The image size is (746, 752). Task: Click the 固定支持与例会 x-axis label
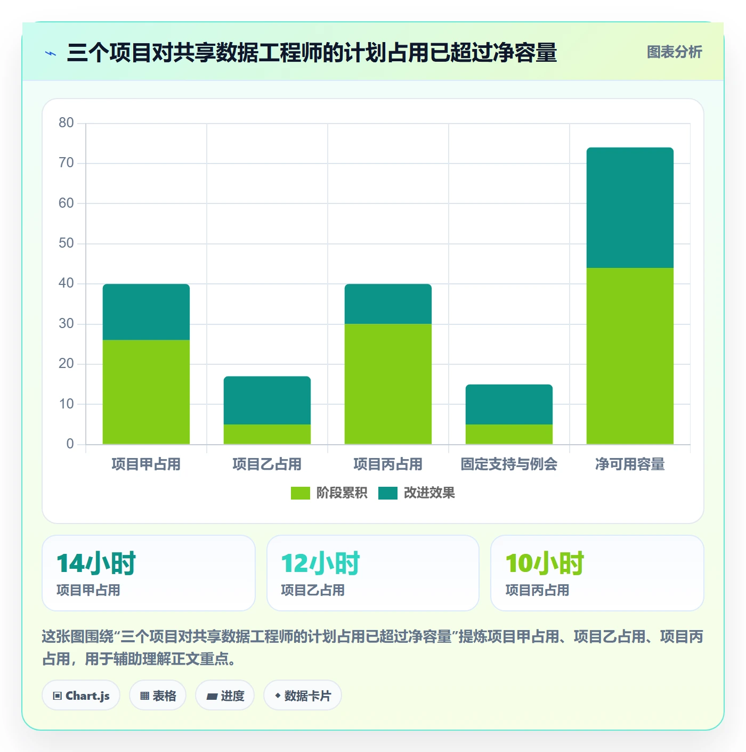click(x=509, y=464)
